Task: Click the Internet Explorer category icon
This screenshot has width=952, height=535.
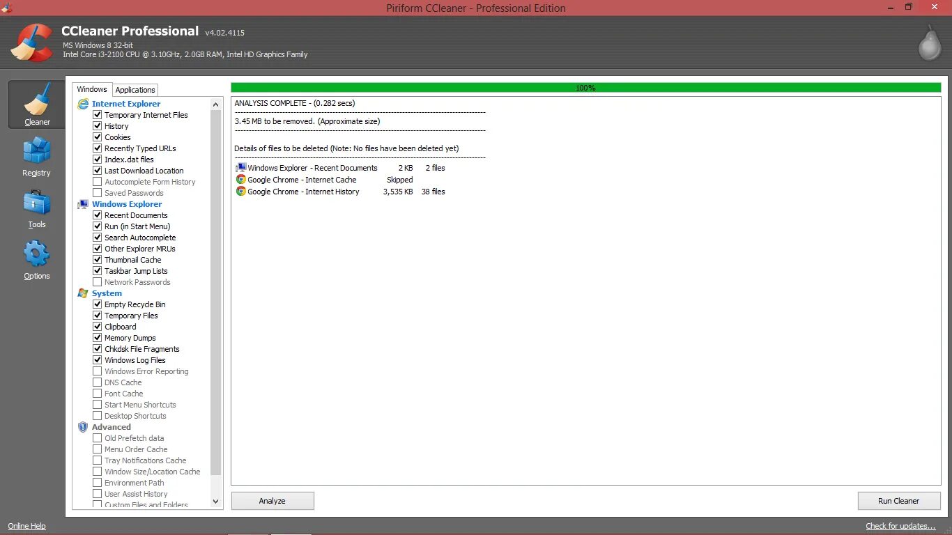Action: pyautogui.click(x=83, y=104)
